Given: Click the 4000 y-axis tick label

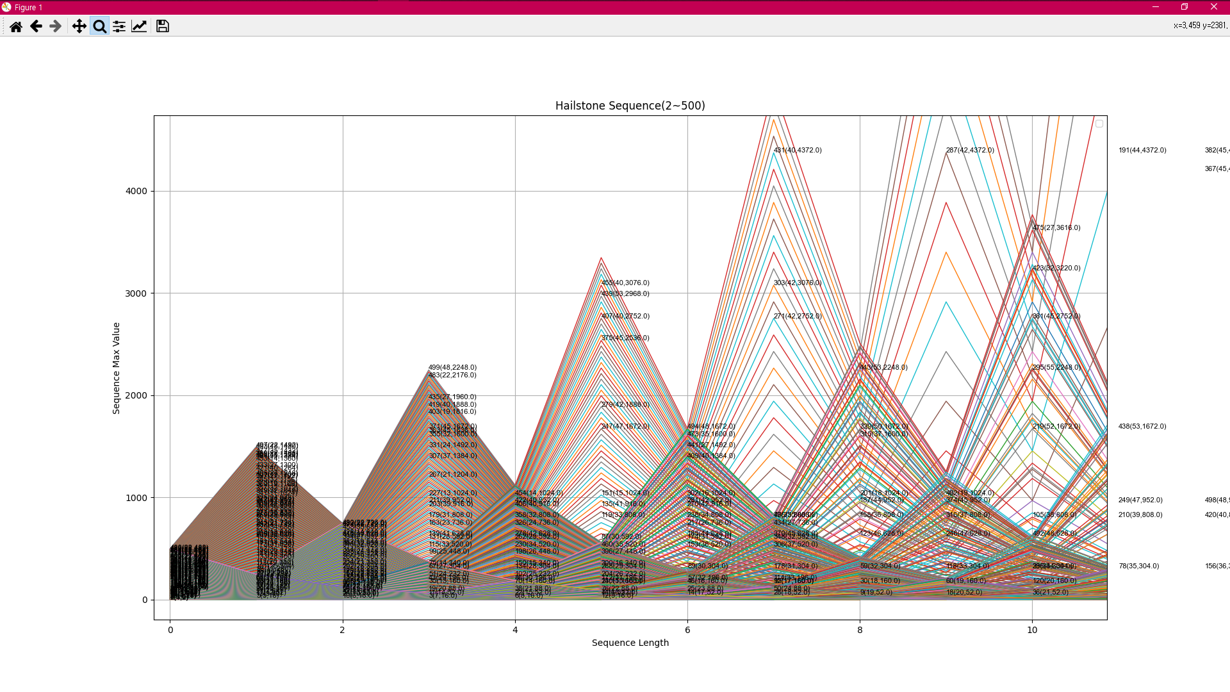Looking at the screenshot, I should click(x=136, y=191).
